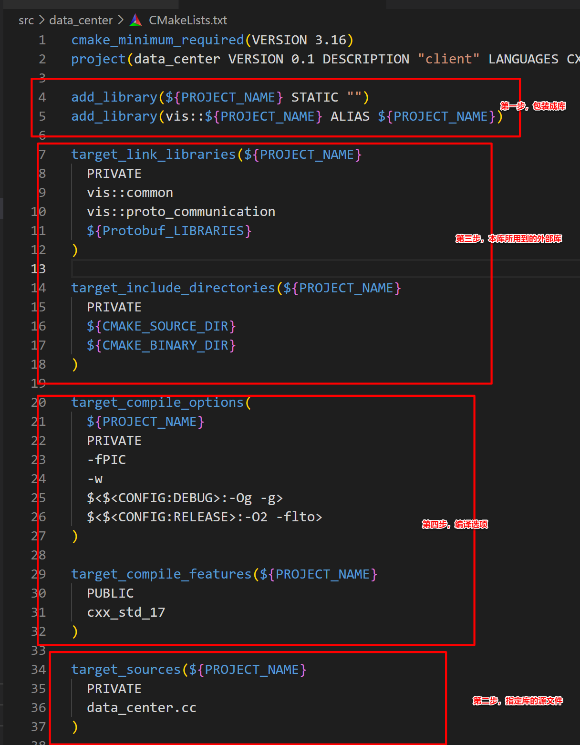Image resolution: width=580 pixels, height=745 pixels.
Task: Open the src breadcrumb folder
Action: click(x=26, y=21)
